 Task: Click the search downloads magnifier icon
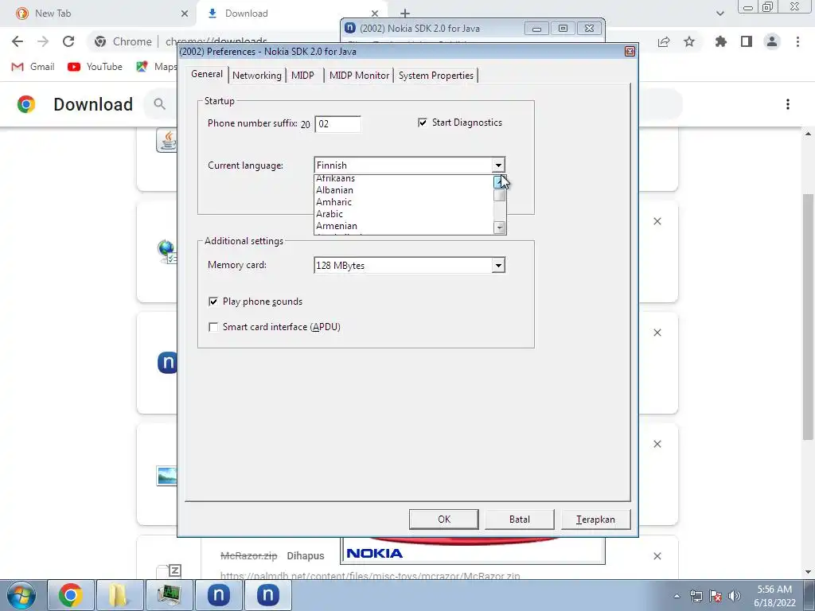159,104
